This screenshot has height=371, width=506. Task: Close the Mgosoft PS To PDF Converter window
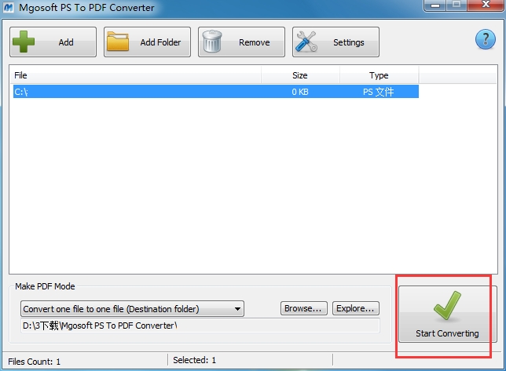point(486,5)
